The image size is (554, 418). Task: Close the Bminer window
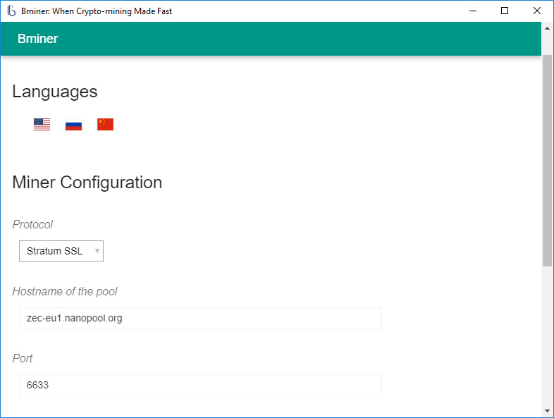pos(537,11)
